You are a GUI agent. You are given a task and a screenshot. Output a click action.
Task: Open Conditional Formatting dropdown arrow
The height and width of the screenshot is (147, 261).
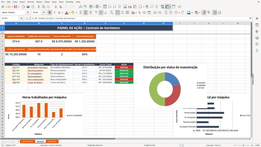coord(200,13)
